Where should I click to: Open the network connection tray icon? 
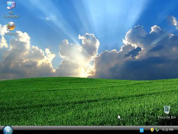pos(157,130)
